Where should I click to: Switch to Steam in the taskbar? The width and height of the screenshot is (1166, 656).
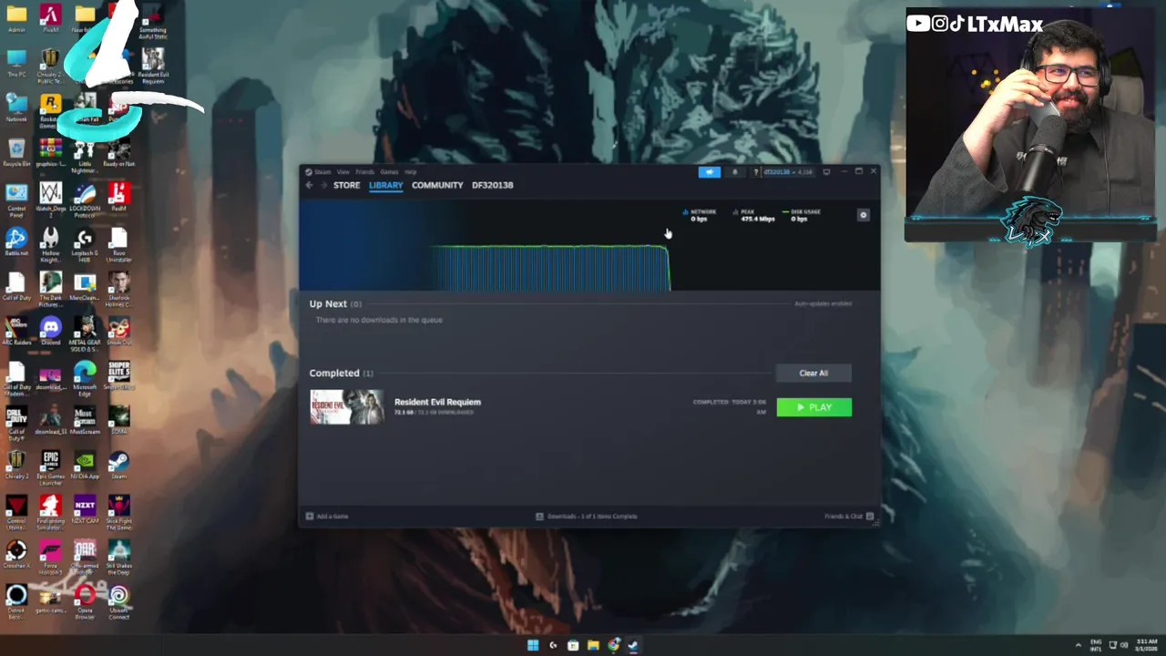tap(633, 645)
